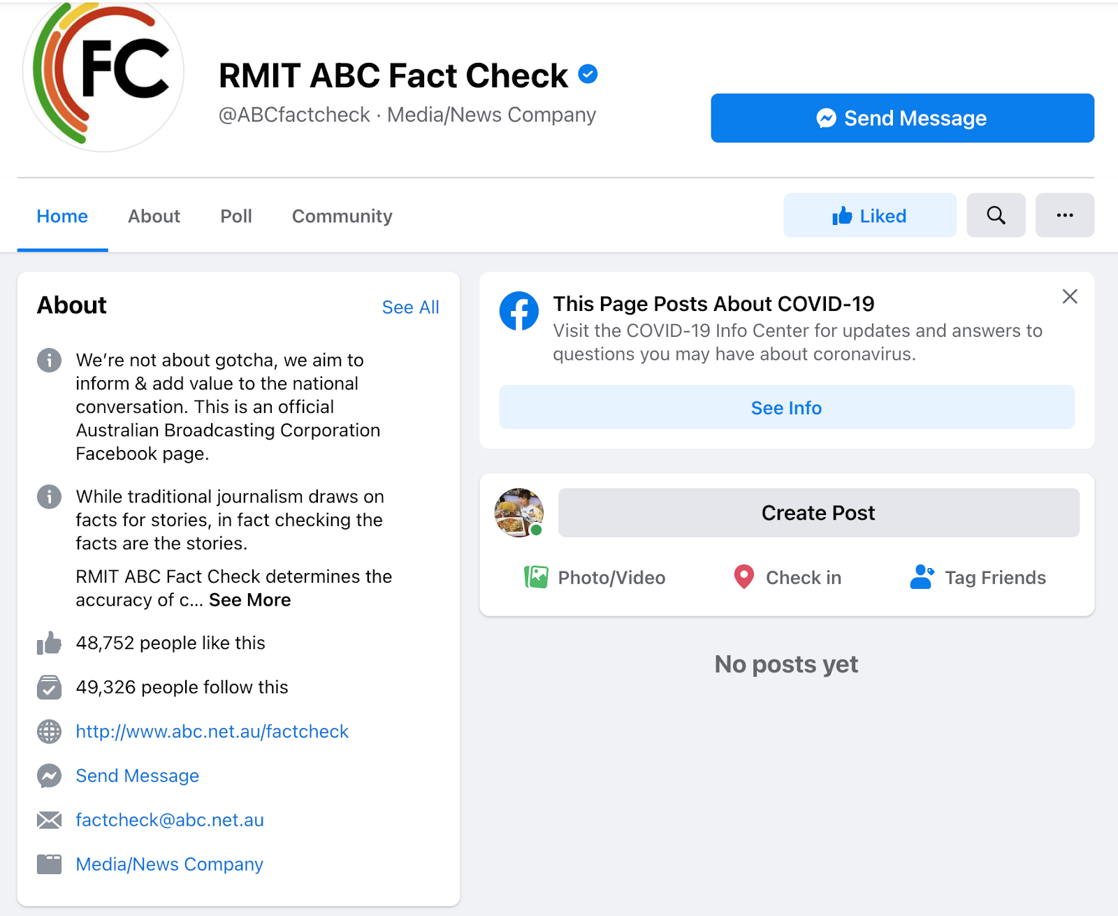Click the Facebook logo in the COVID-19 card

pyautogui.click(x=518, y=311)
